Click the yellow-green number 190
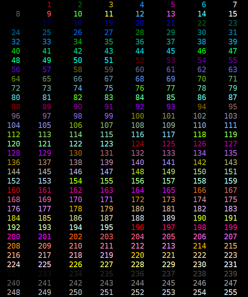248x297 pixels. [200, 218]
